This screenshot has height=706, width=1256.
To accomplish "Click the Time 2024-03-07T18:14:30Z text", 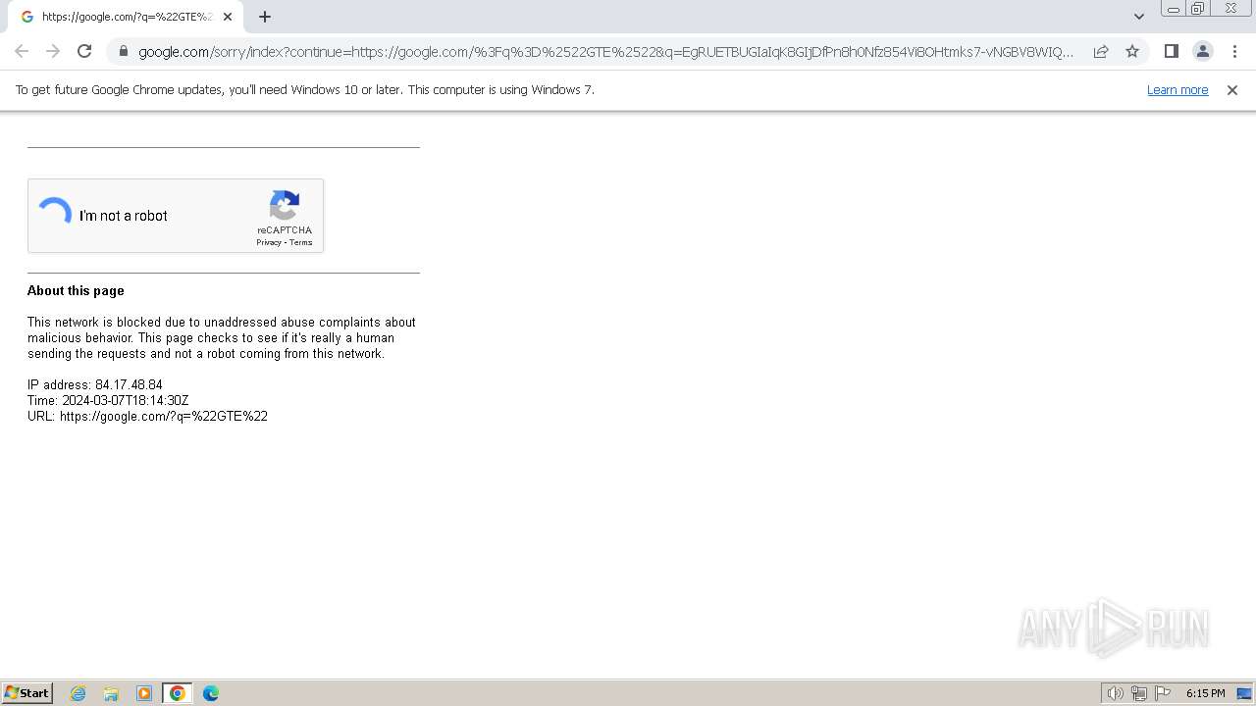I will pos(108,401).
